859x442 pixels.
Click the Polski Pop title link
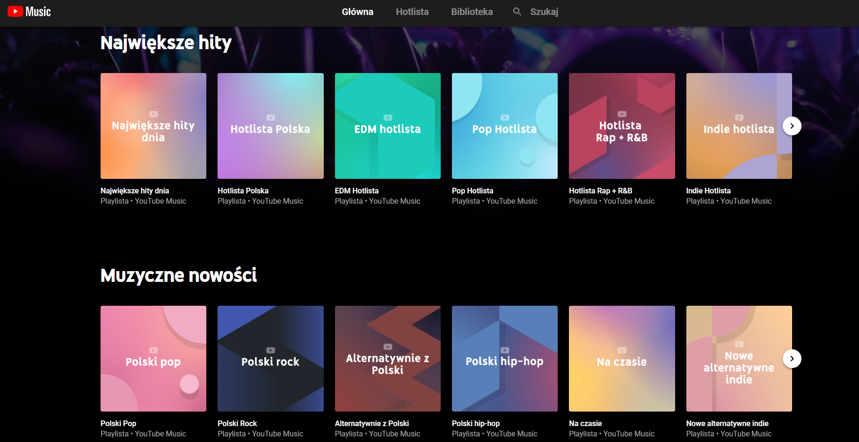pos(118,423)
